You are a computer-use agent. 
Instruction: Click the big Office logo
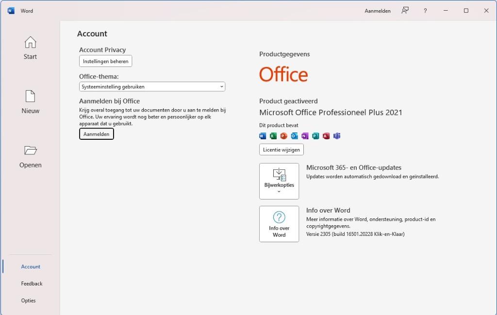(x=283, y=74)
